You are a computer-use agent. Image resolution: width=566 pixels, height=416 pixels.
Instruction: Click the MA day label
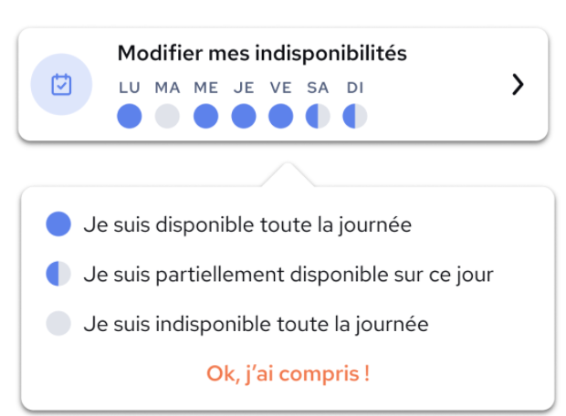(167, 88)
